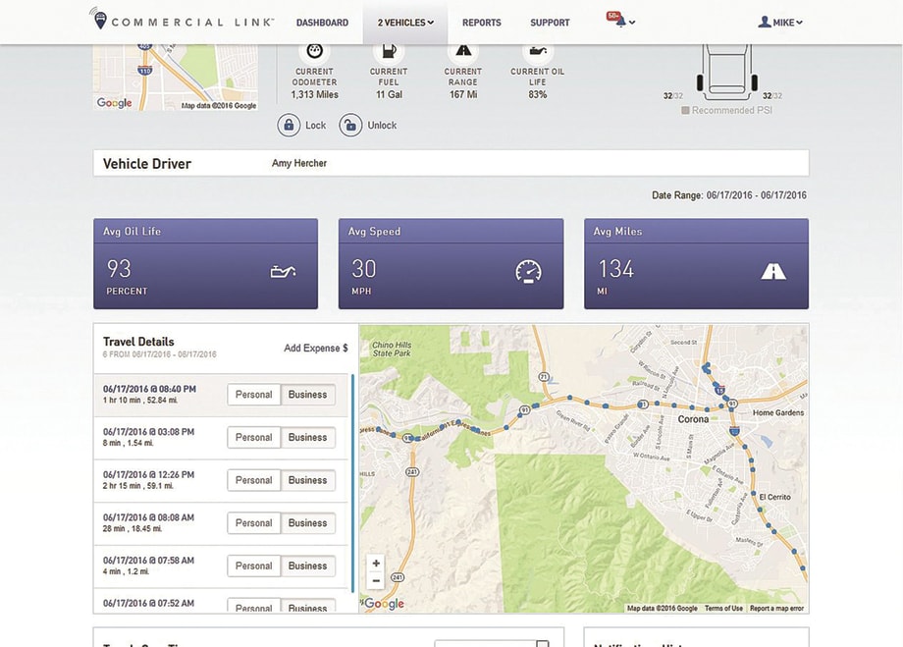
Task: Click Add Expense $ link
Action: pyautogui.click(x=316, y=348)
